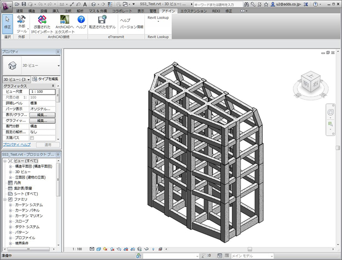Select the Text tool letter A icon
Viewport: 342px width, 260px height.
point(85,4)
